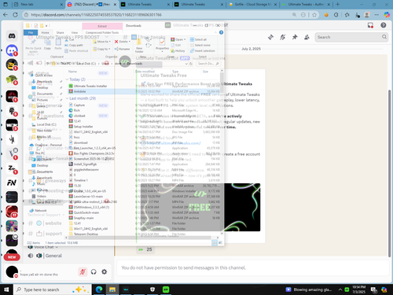The image size is (393, 295).
Task: Click the File Explorer help icon
Action: pos(221,32)
